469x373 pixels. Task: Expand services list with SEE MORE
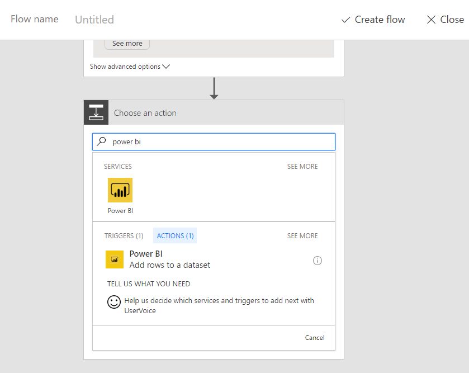click(302, 167)
